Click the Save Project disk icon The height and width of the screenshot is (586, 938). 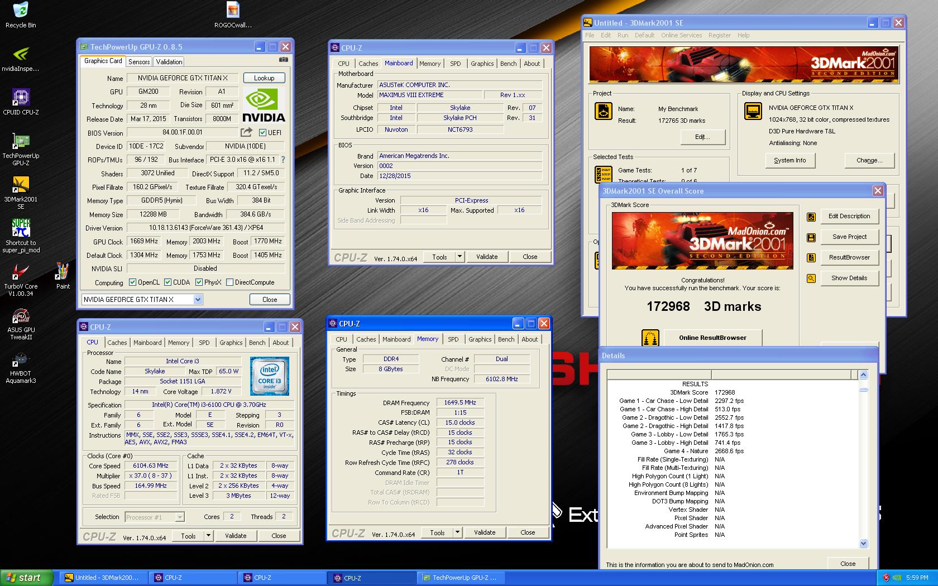(x=811, y=237)
